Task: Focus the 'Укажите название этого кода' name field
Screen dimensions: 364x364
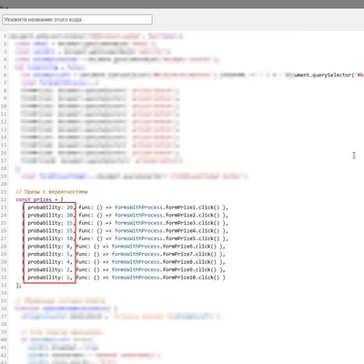Action: pyautogui.click(x=77, y=19)
